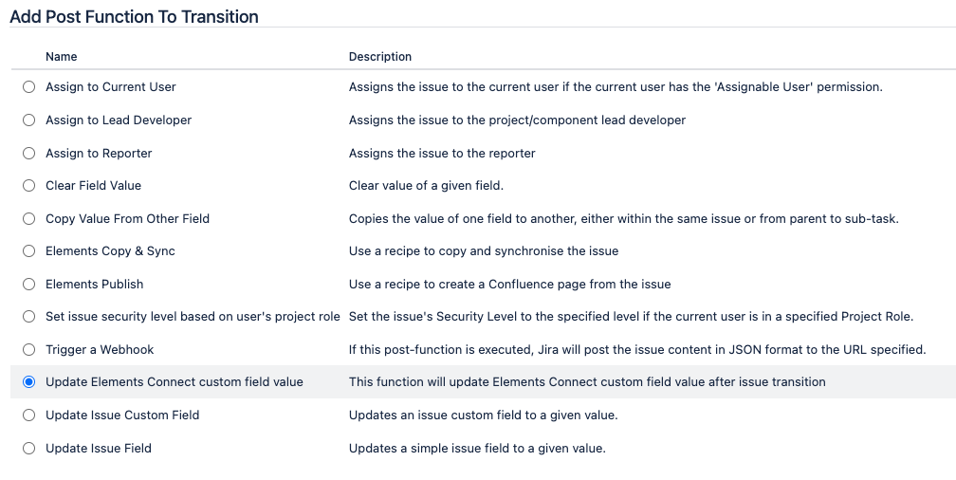This screenshot has height=480, width=956.
Task: Pick the Clear Field Value radio button
Action: (x=28, y=186)
